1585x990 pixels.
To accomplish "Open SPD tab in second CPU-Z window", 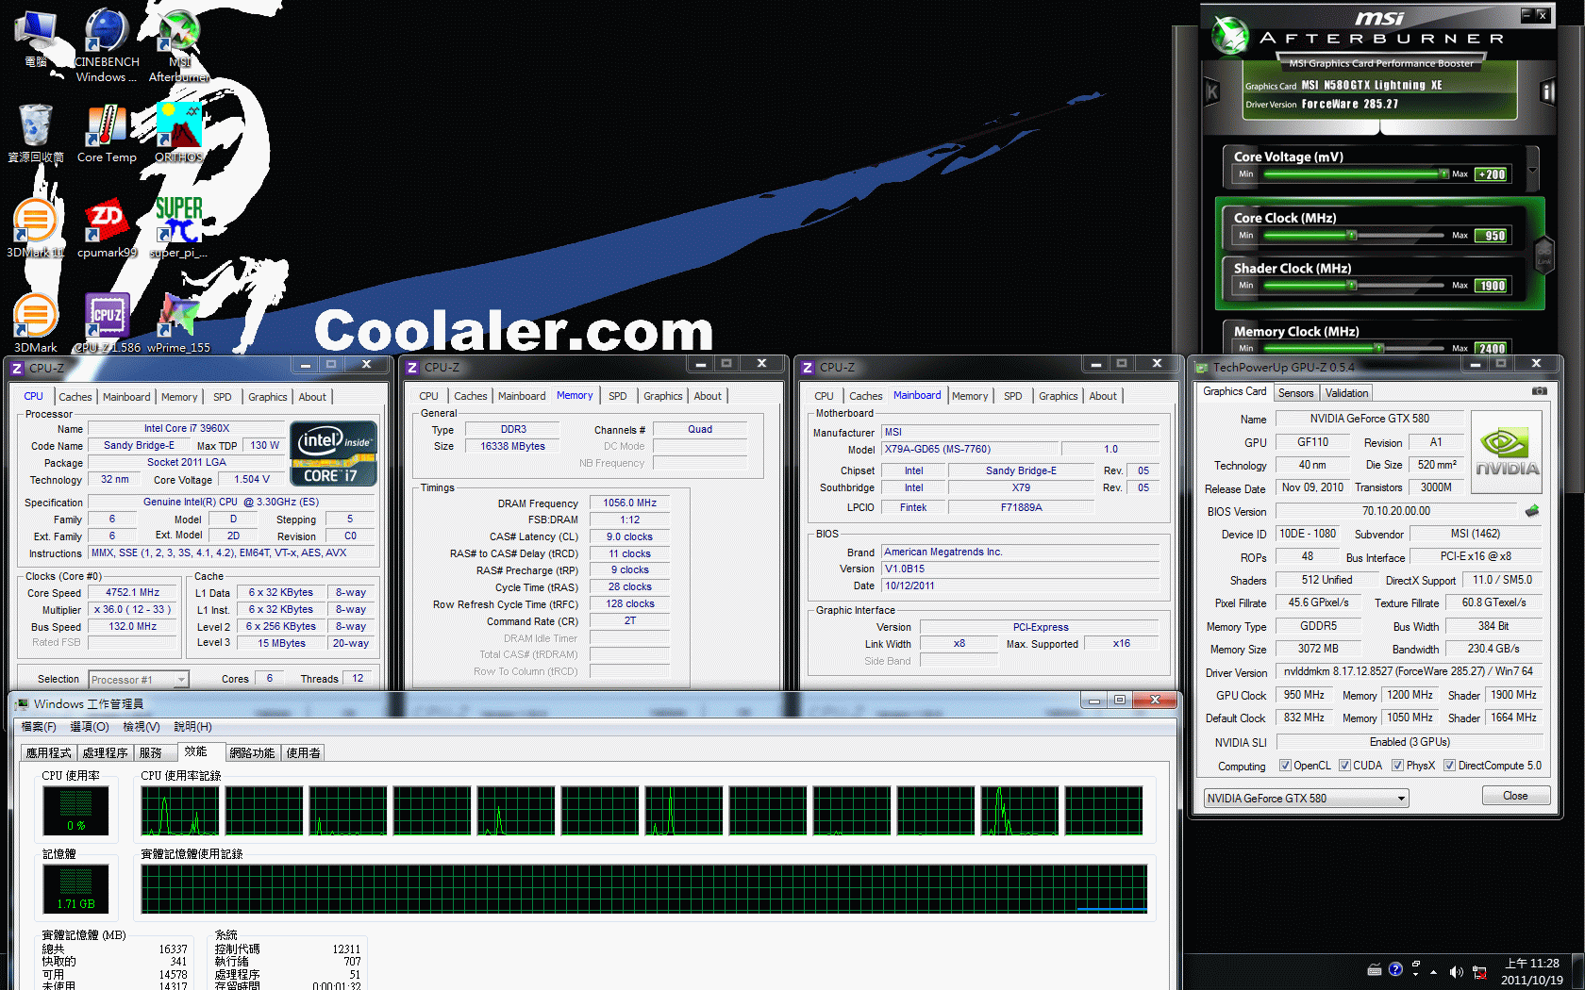I will click(x=618, y=396).
